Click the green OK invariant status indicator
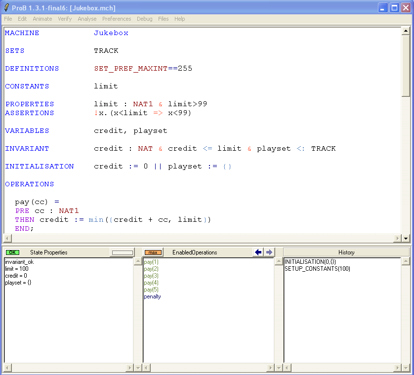The height and width of the screenshot is (375, 414). click(x=13, y=252)
